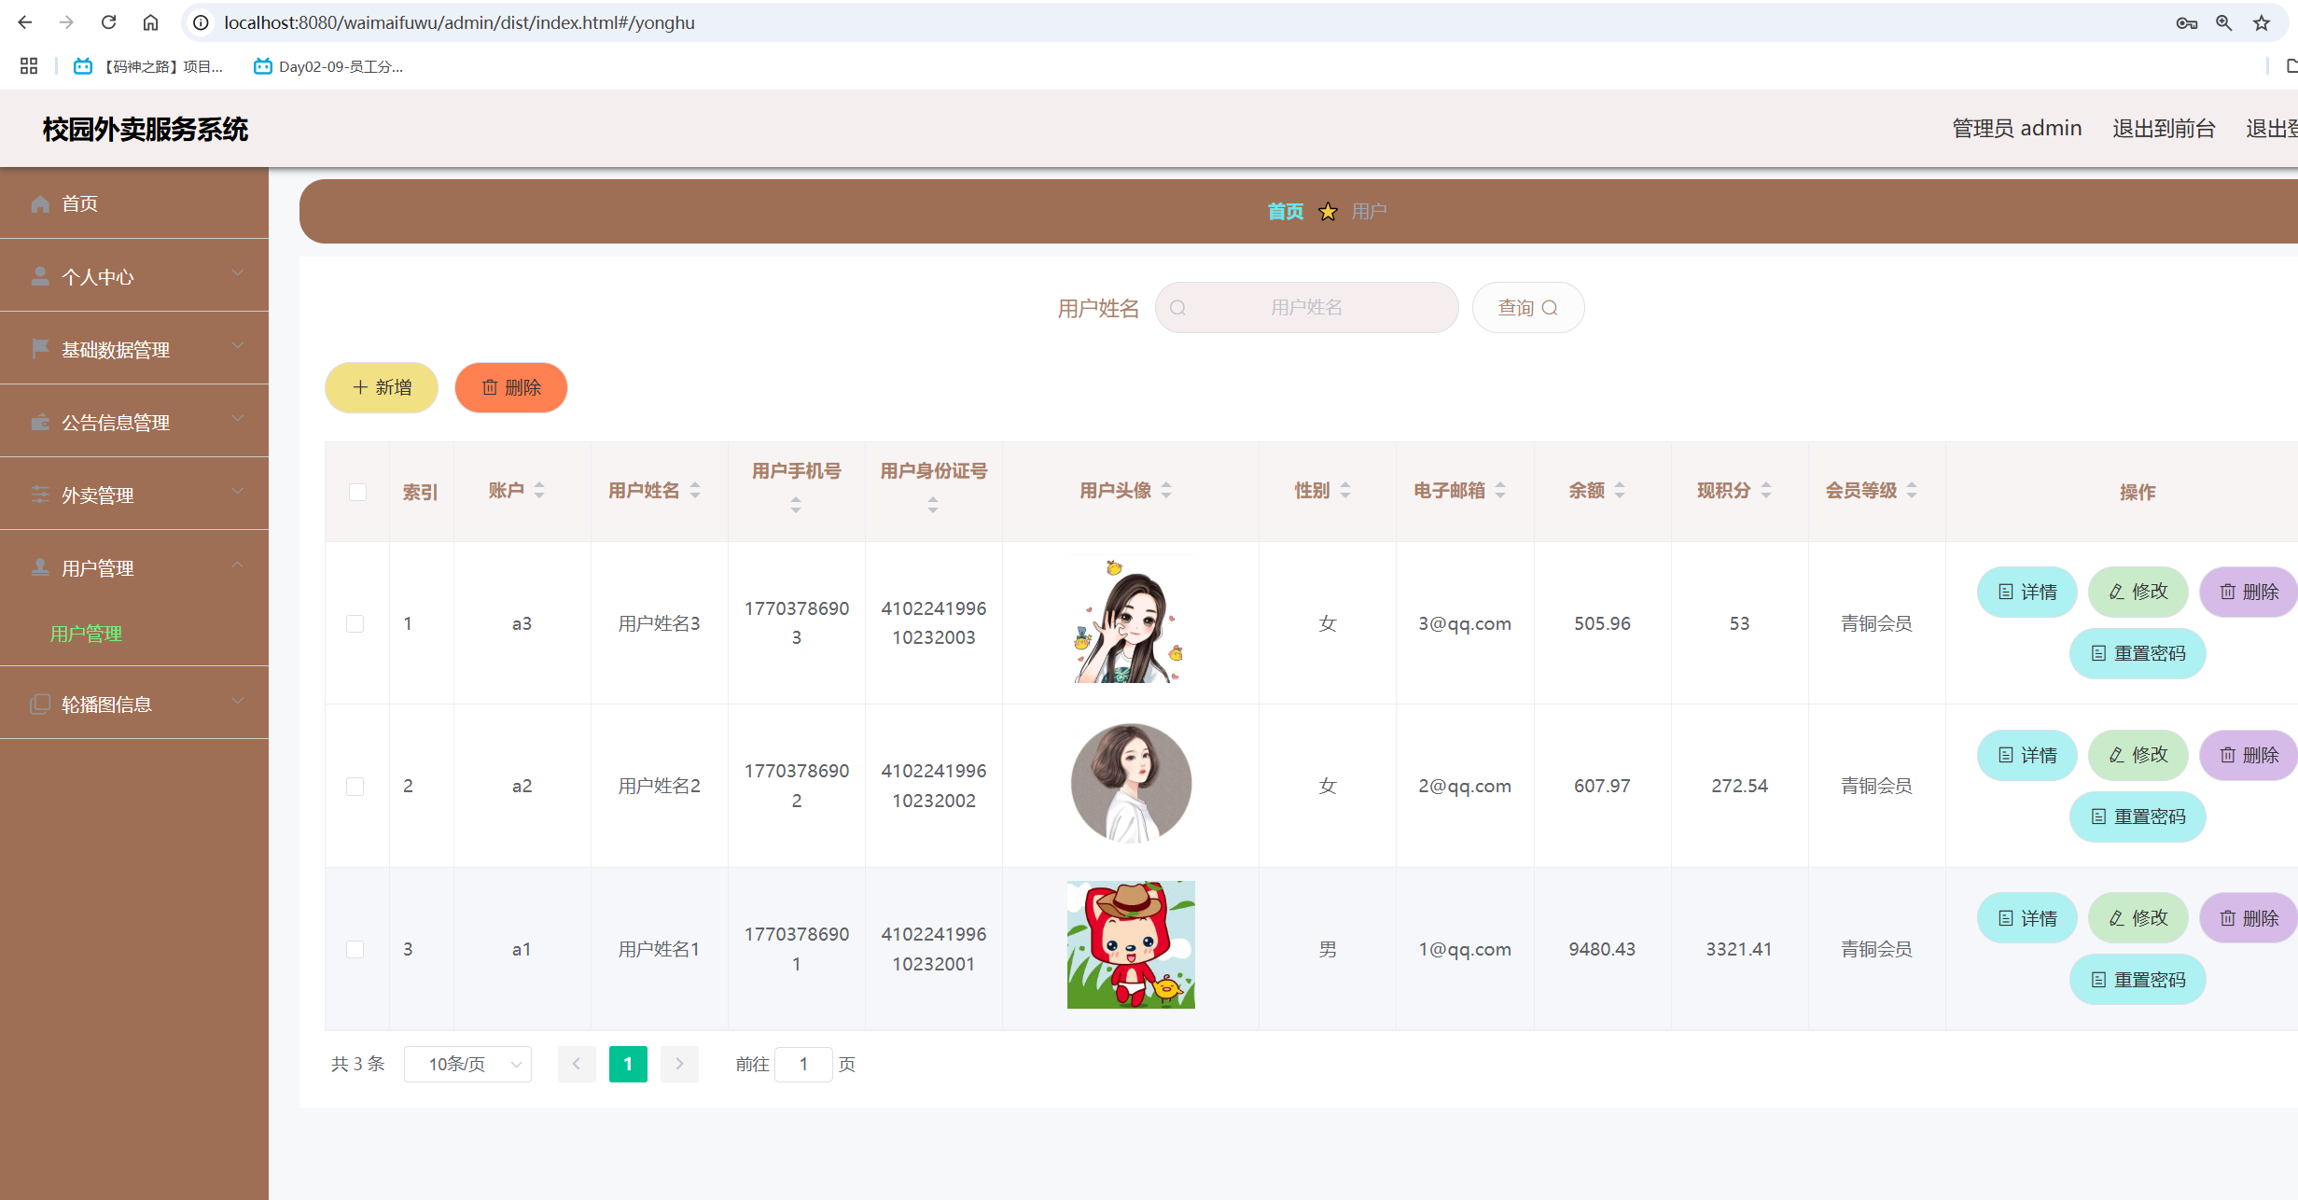Select the checkbox for row a1
2298x1200 pixels.
(355, 949)
